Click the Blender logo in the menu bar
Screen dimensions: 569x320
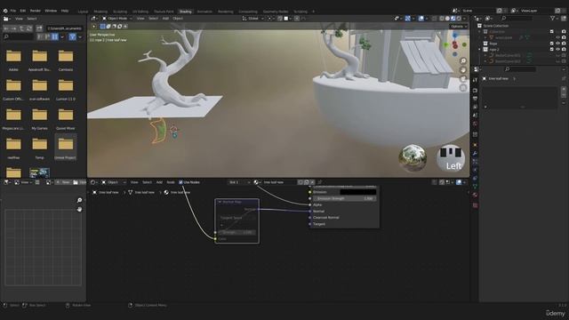(x=5, y=11)
